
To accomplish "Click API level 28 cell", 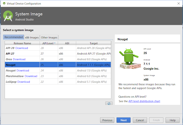I will (x=49, y=48).
